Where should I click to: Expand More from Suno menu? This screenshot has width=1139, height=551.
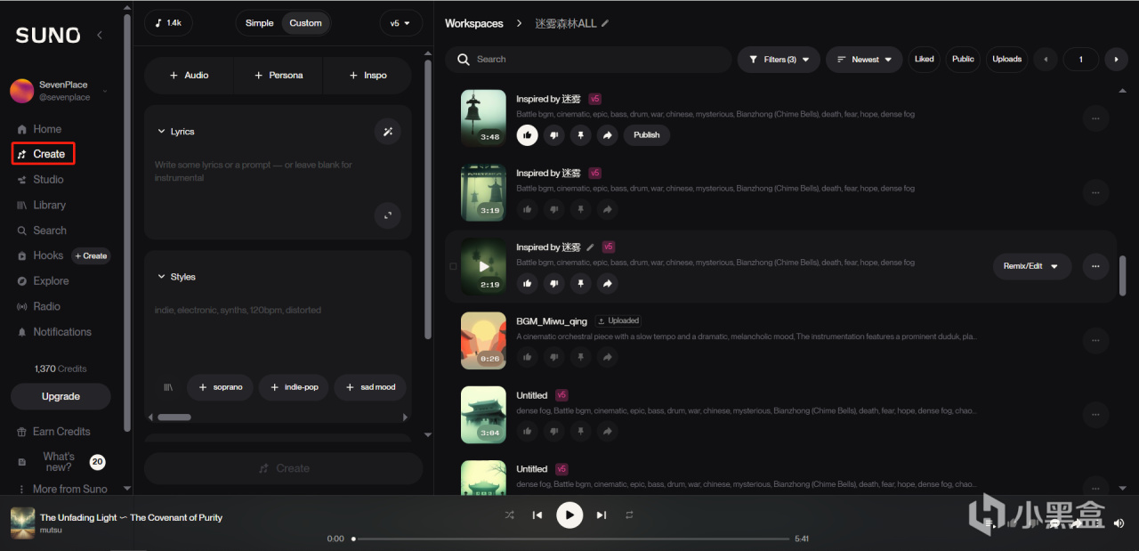tap(62, 489)
